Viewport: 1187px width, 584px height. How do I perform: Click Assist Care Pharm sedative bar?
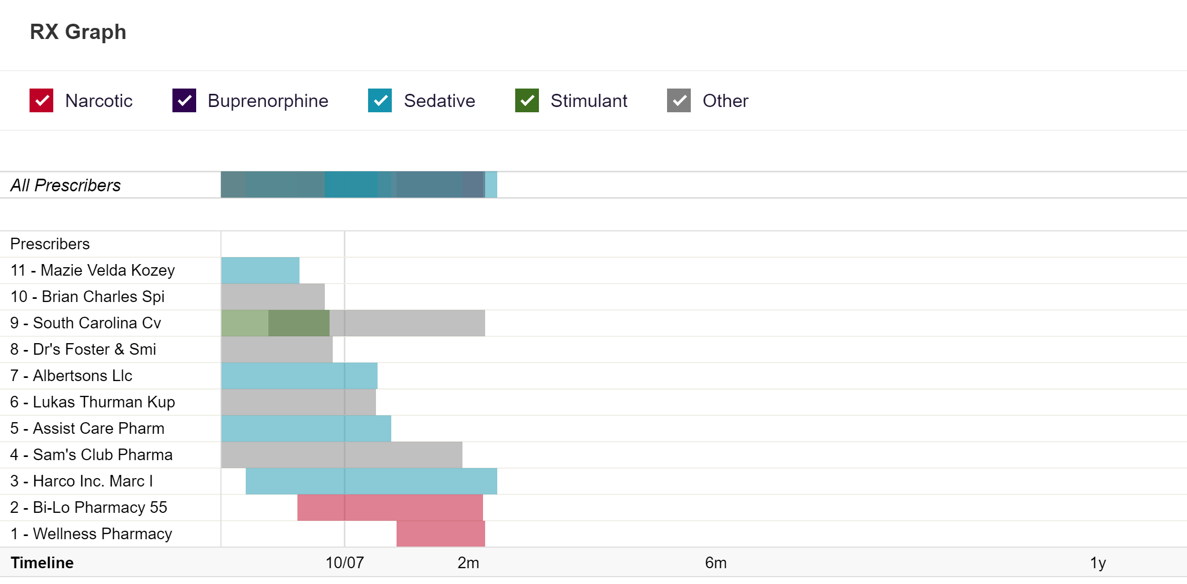306,429
